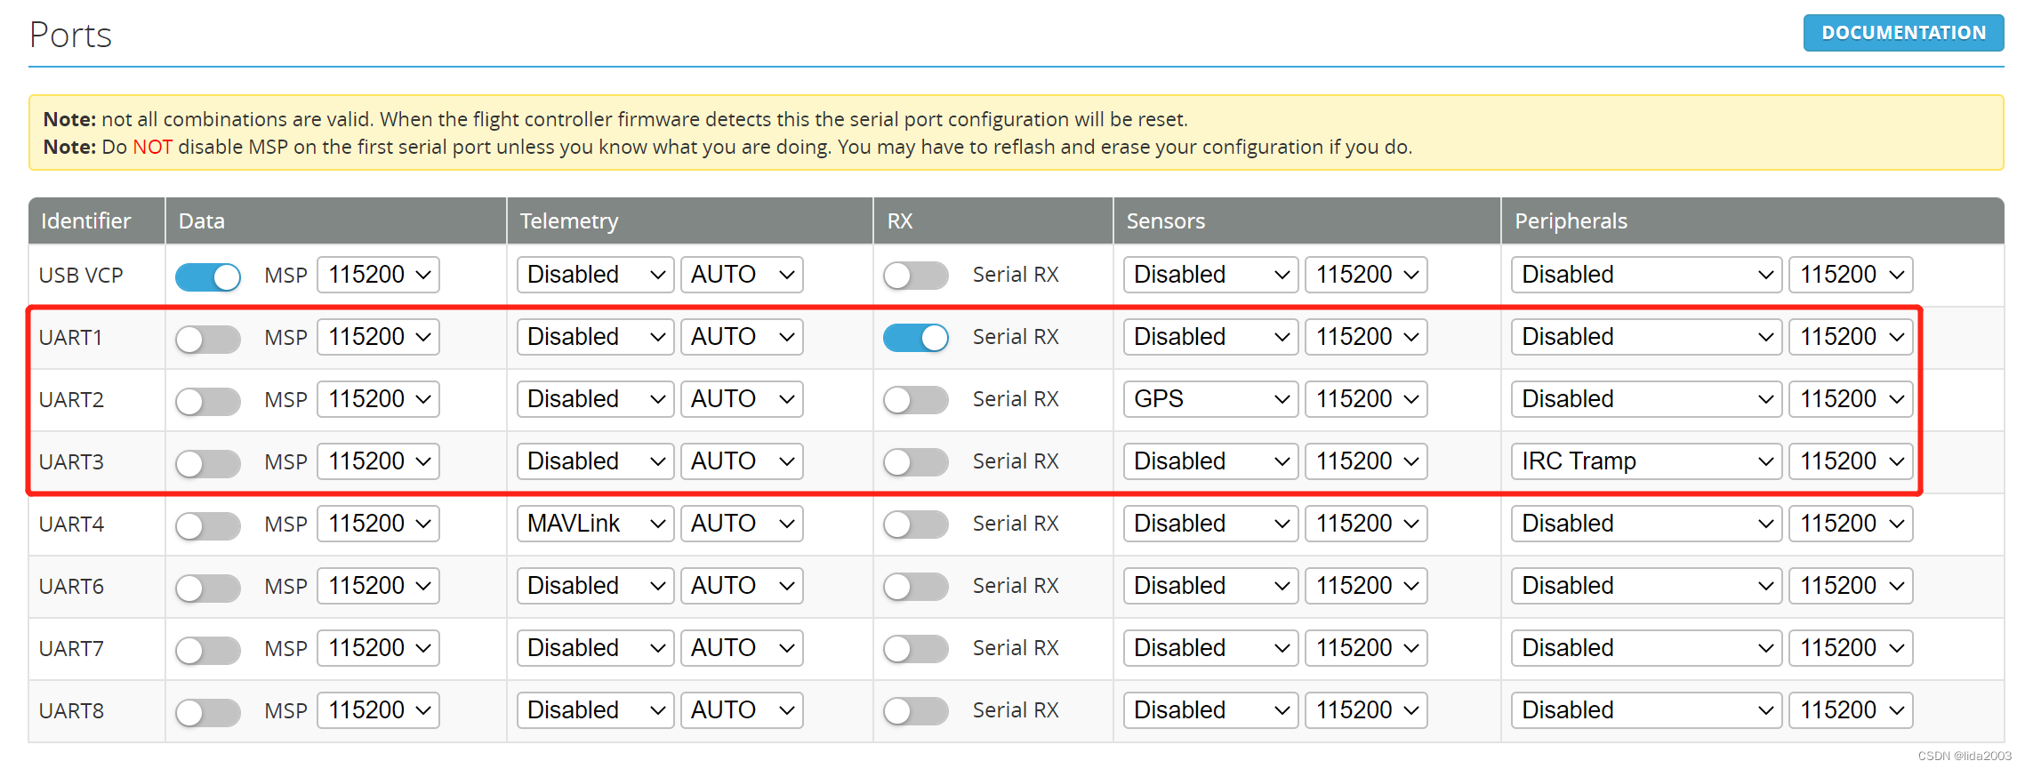Switch on Serial RX for UART7
Image resolution: width=2025 pixels, height=769 pixels.
click(916, 648)
